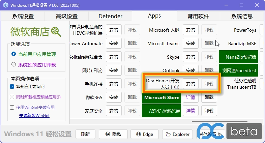The height and width of the screenshot is (143, 265).
Task: Click 卸载 for green HEVC 视频扩展
Action: coord(209,111)
